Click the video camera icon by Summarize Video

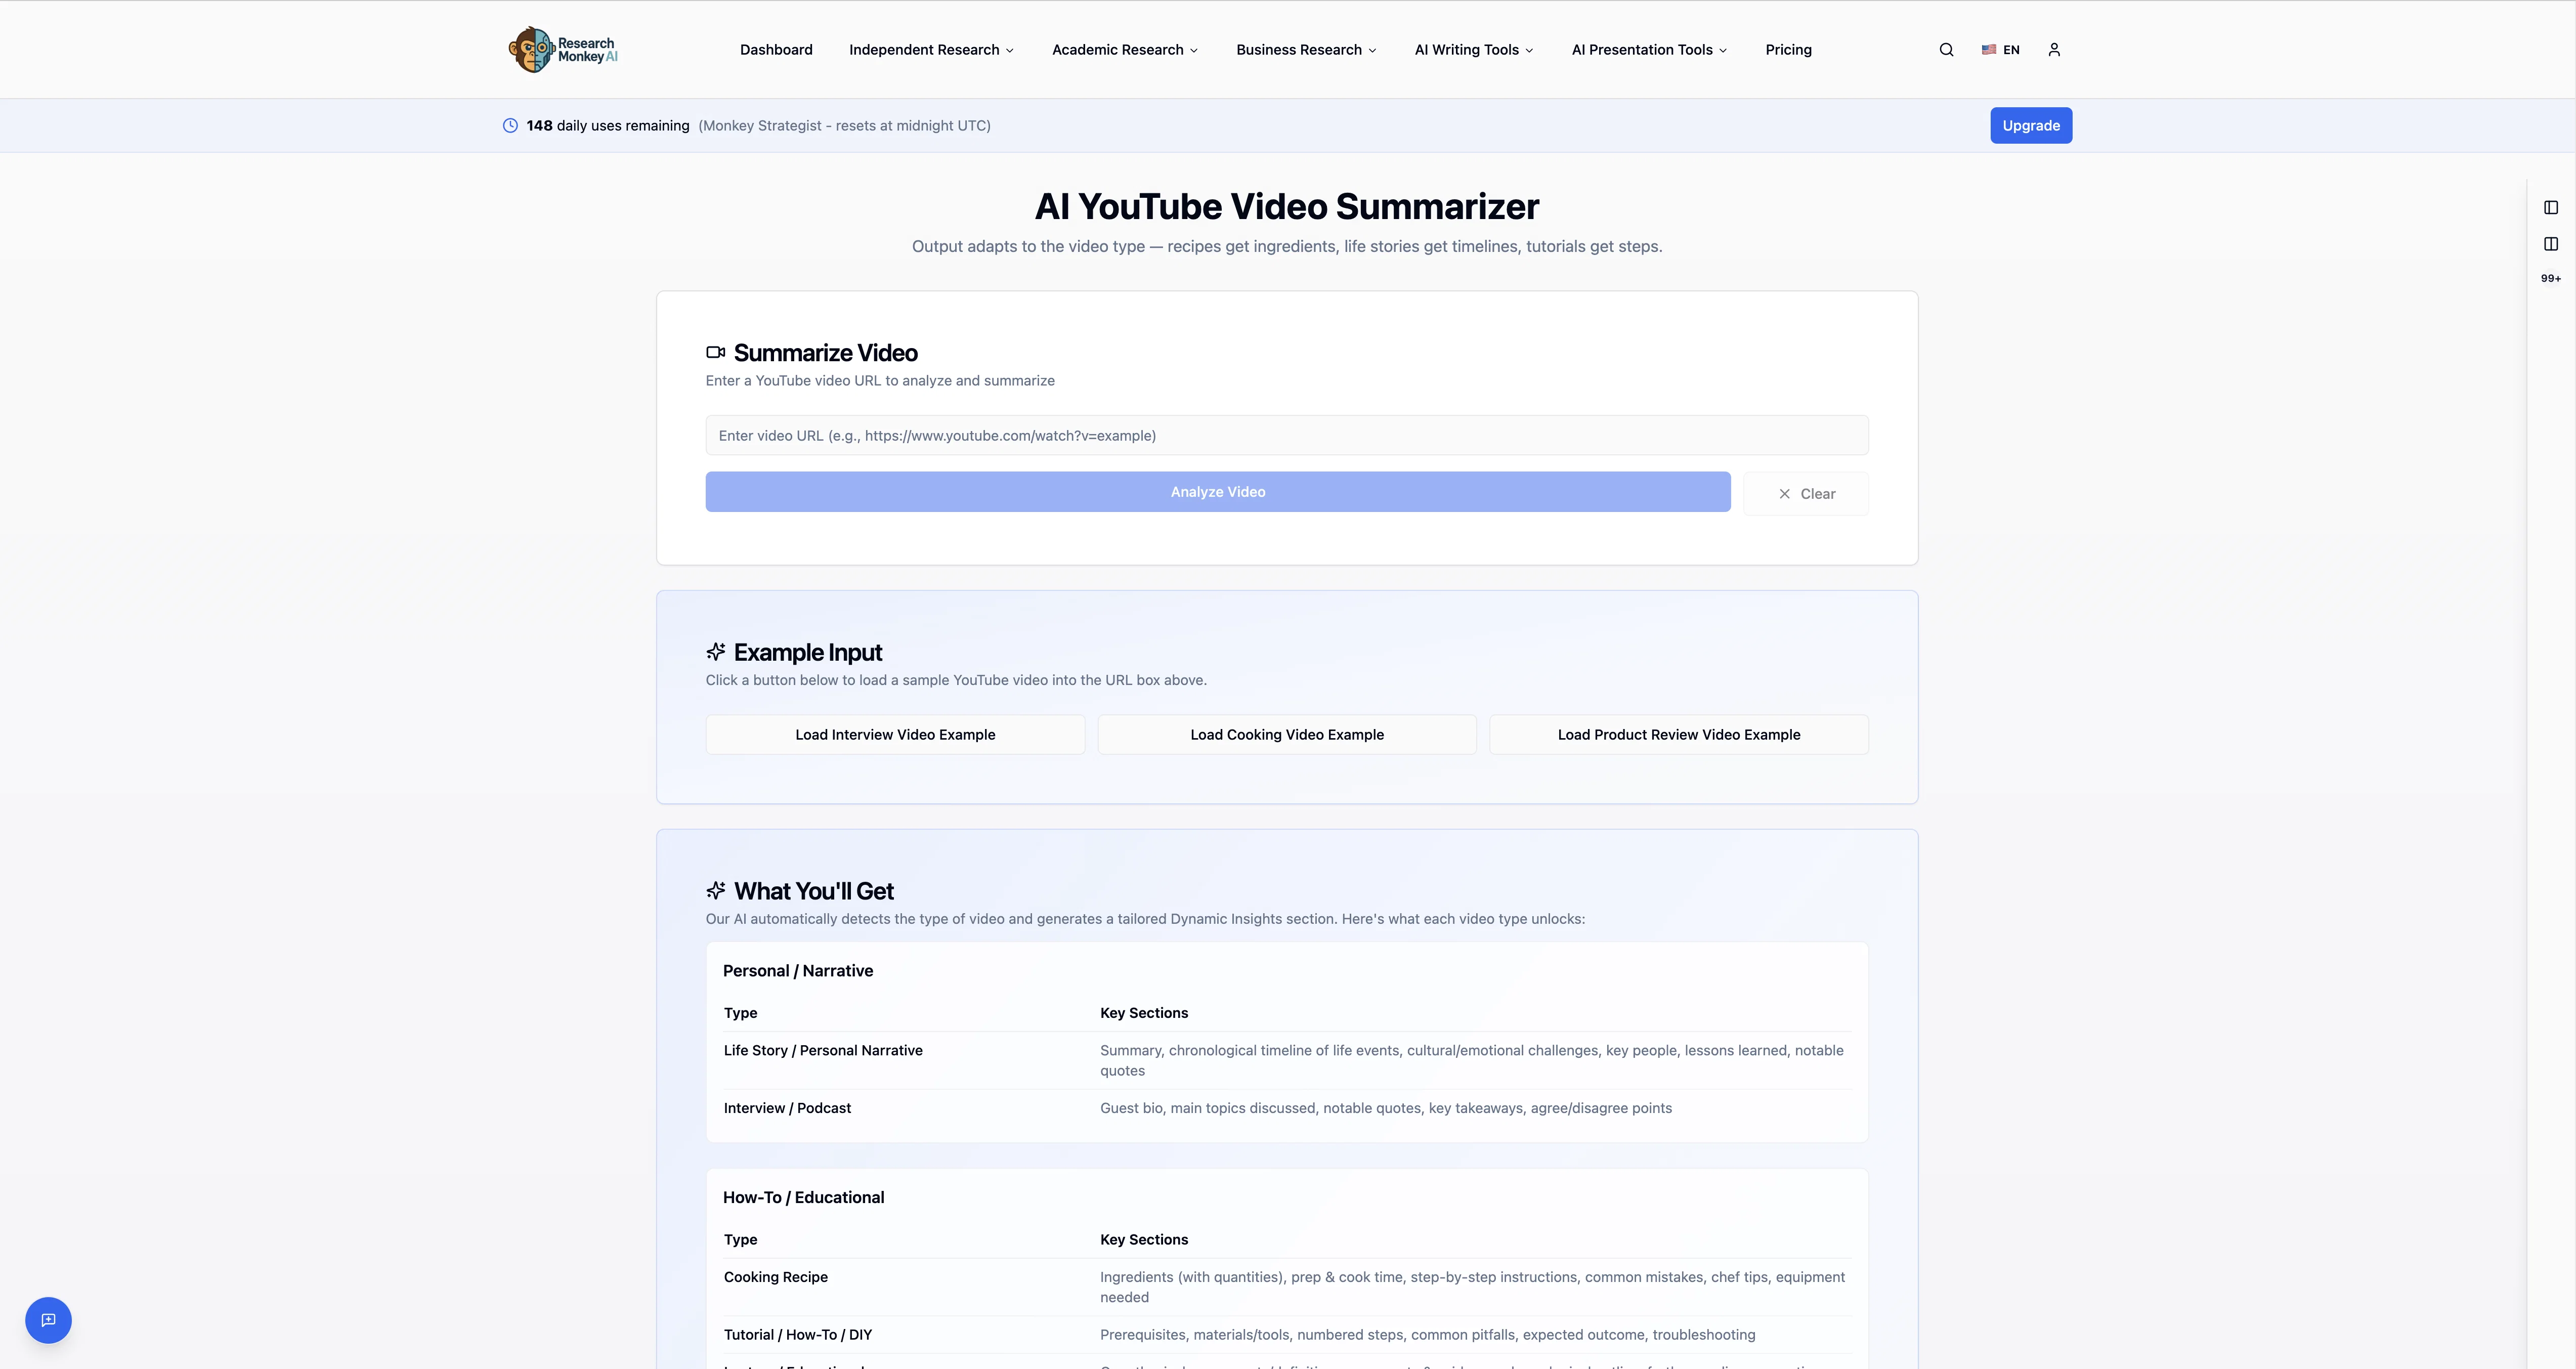(x=715, y=352)
